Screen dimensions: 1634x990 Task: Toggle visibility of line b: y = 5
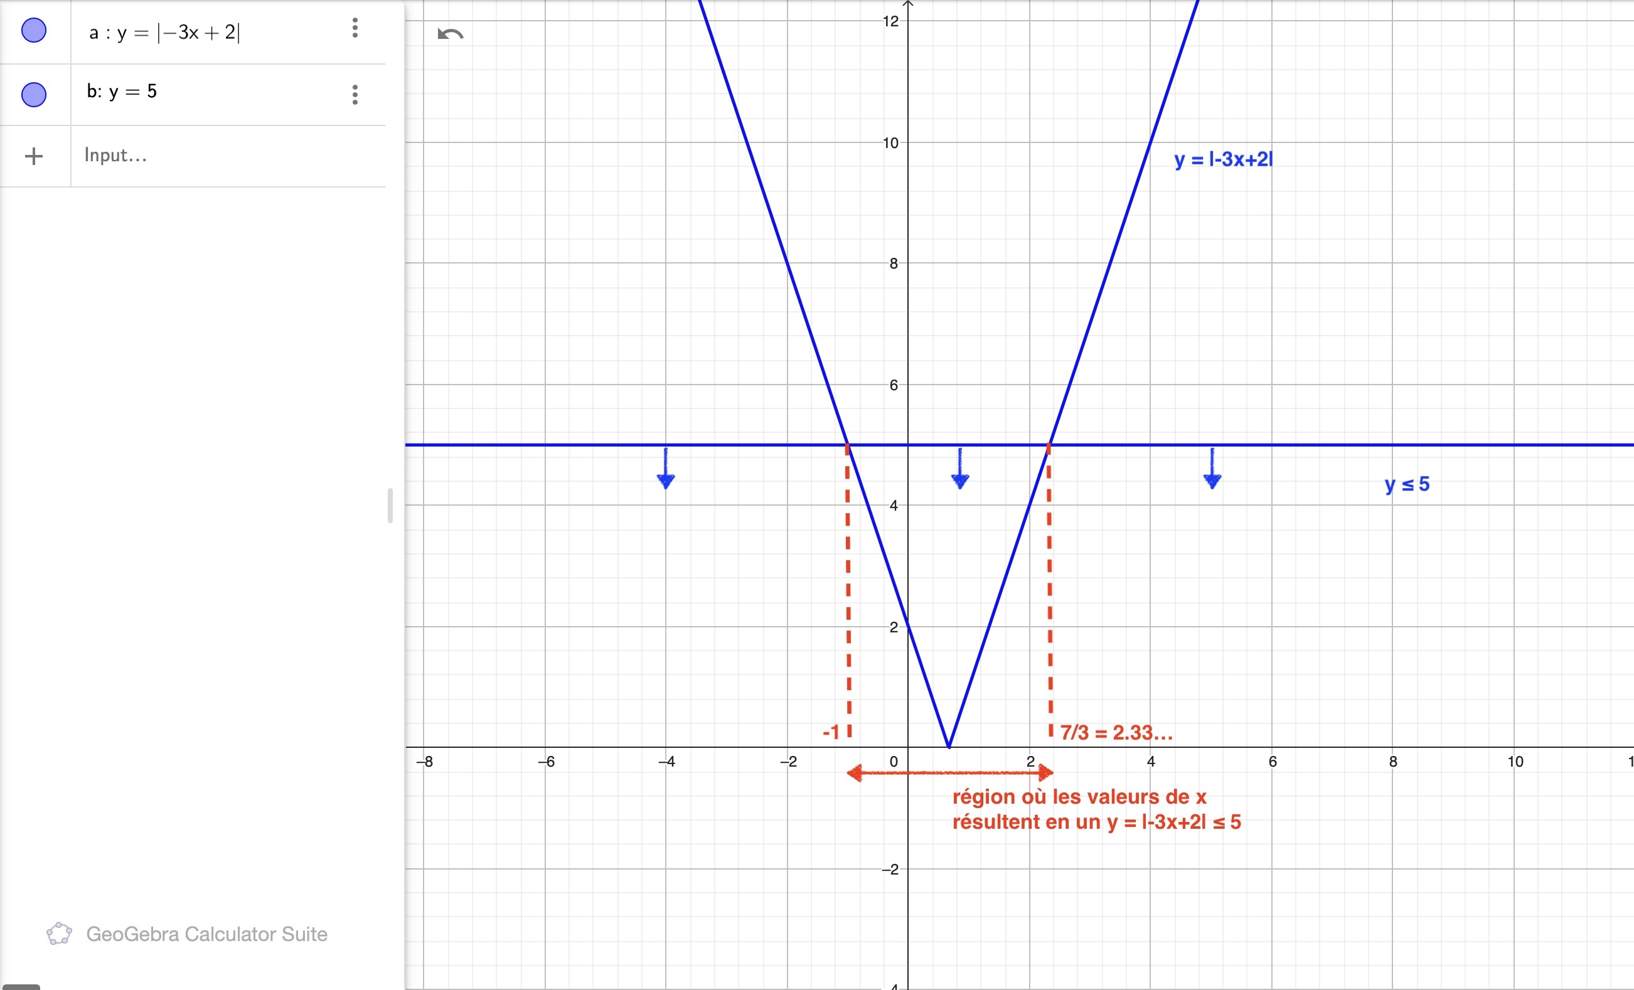pos(34,94)
